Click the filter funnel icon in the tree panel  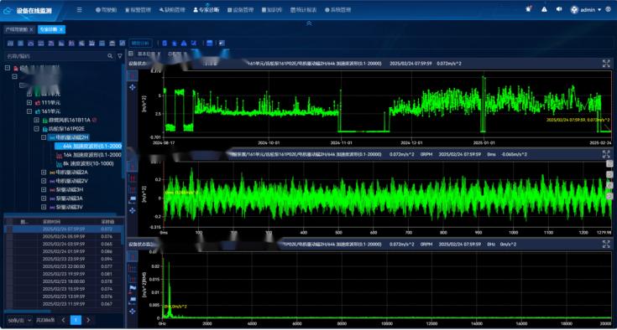coord(120,56)
